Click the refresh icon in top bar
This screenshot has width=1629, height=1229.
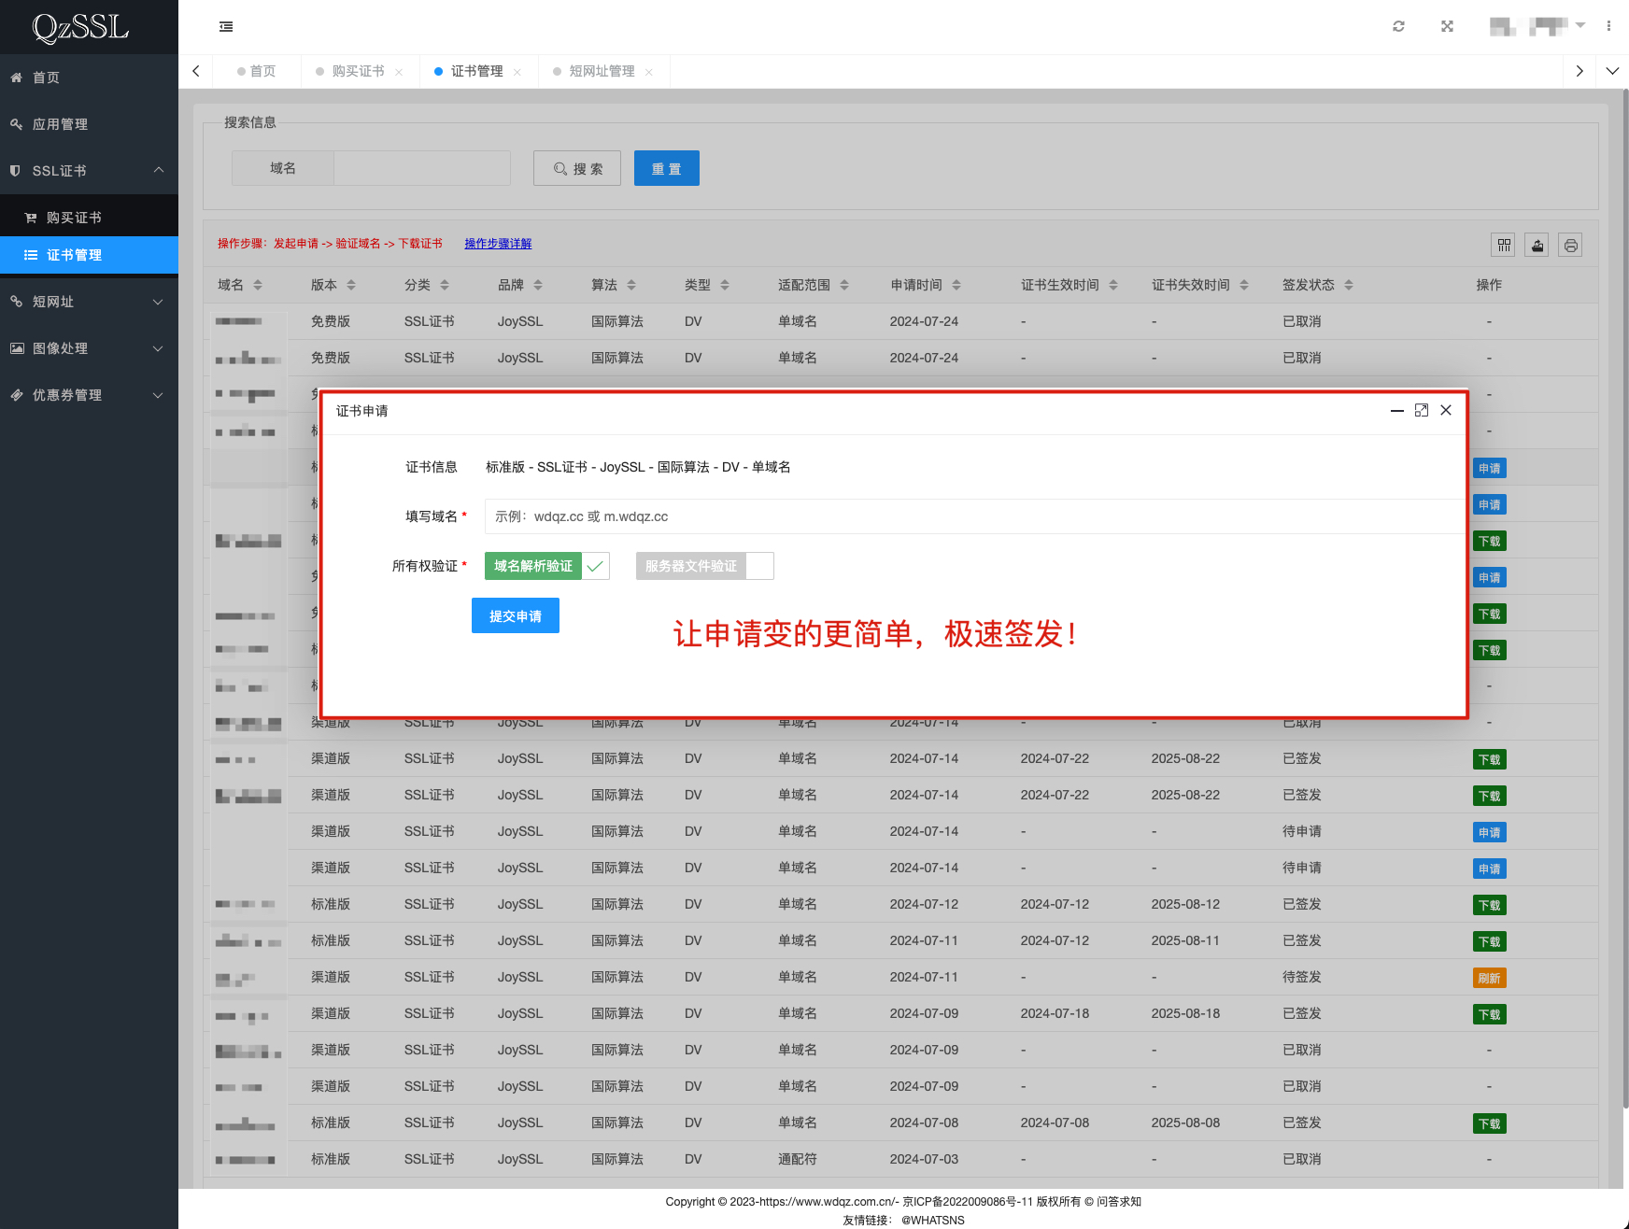pyautogui.click(x=1398, y=26)
